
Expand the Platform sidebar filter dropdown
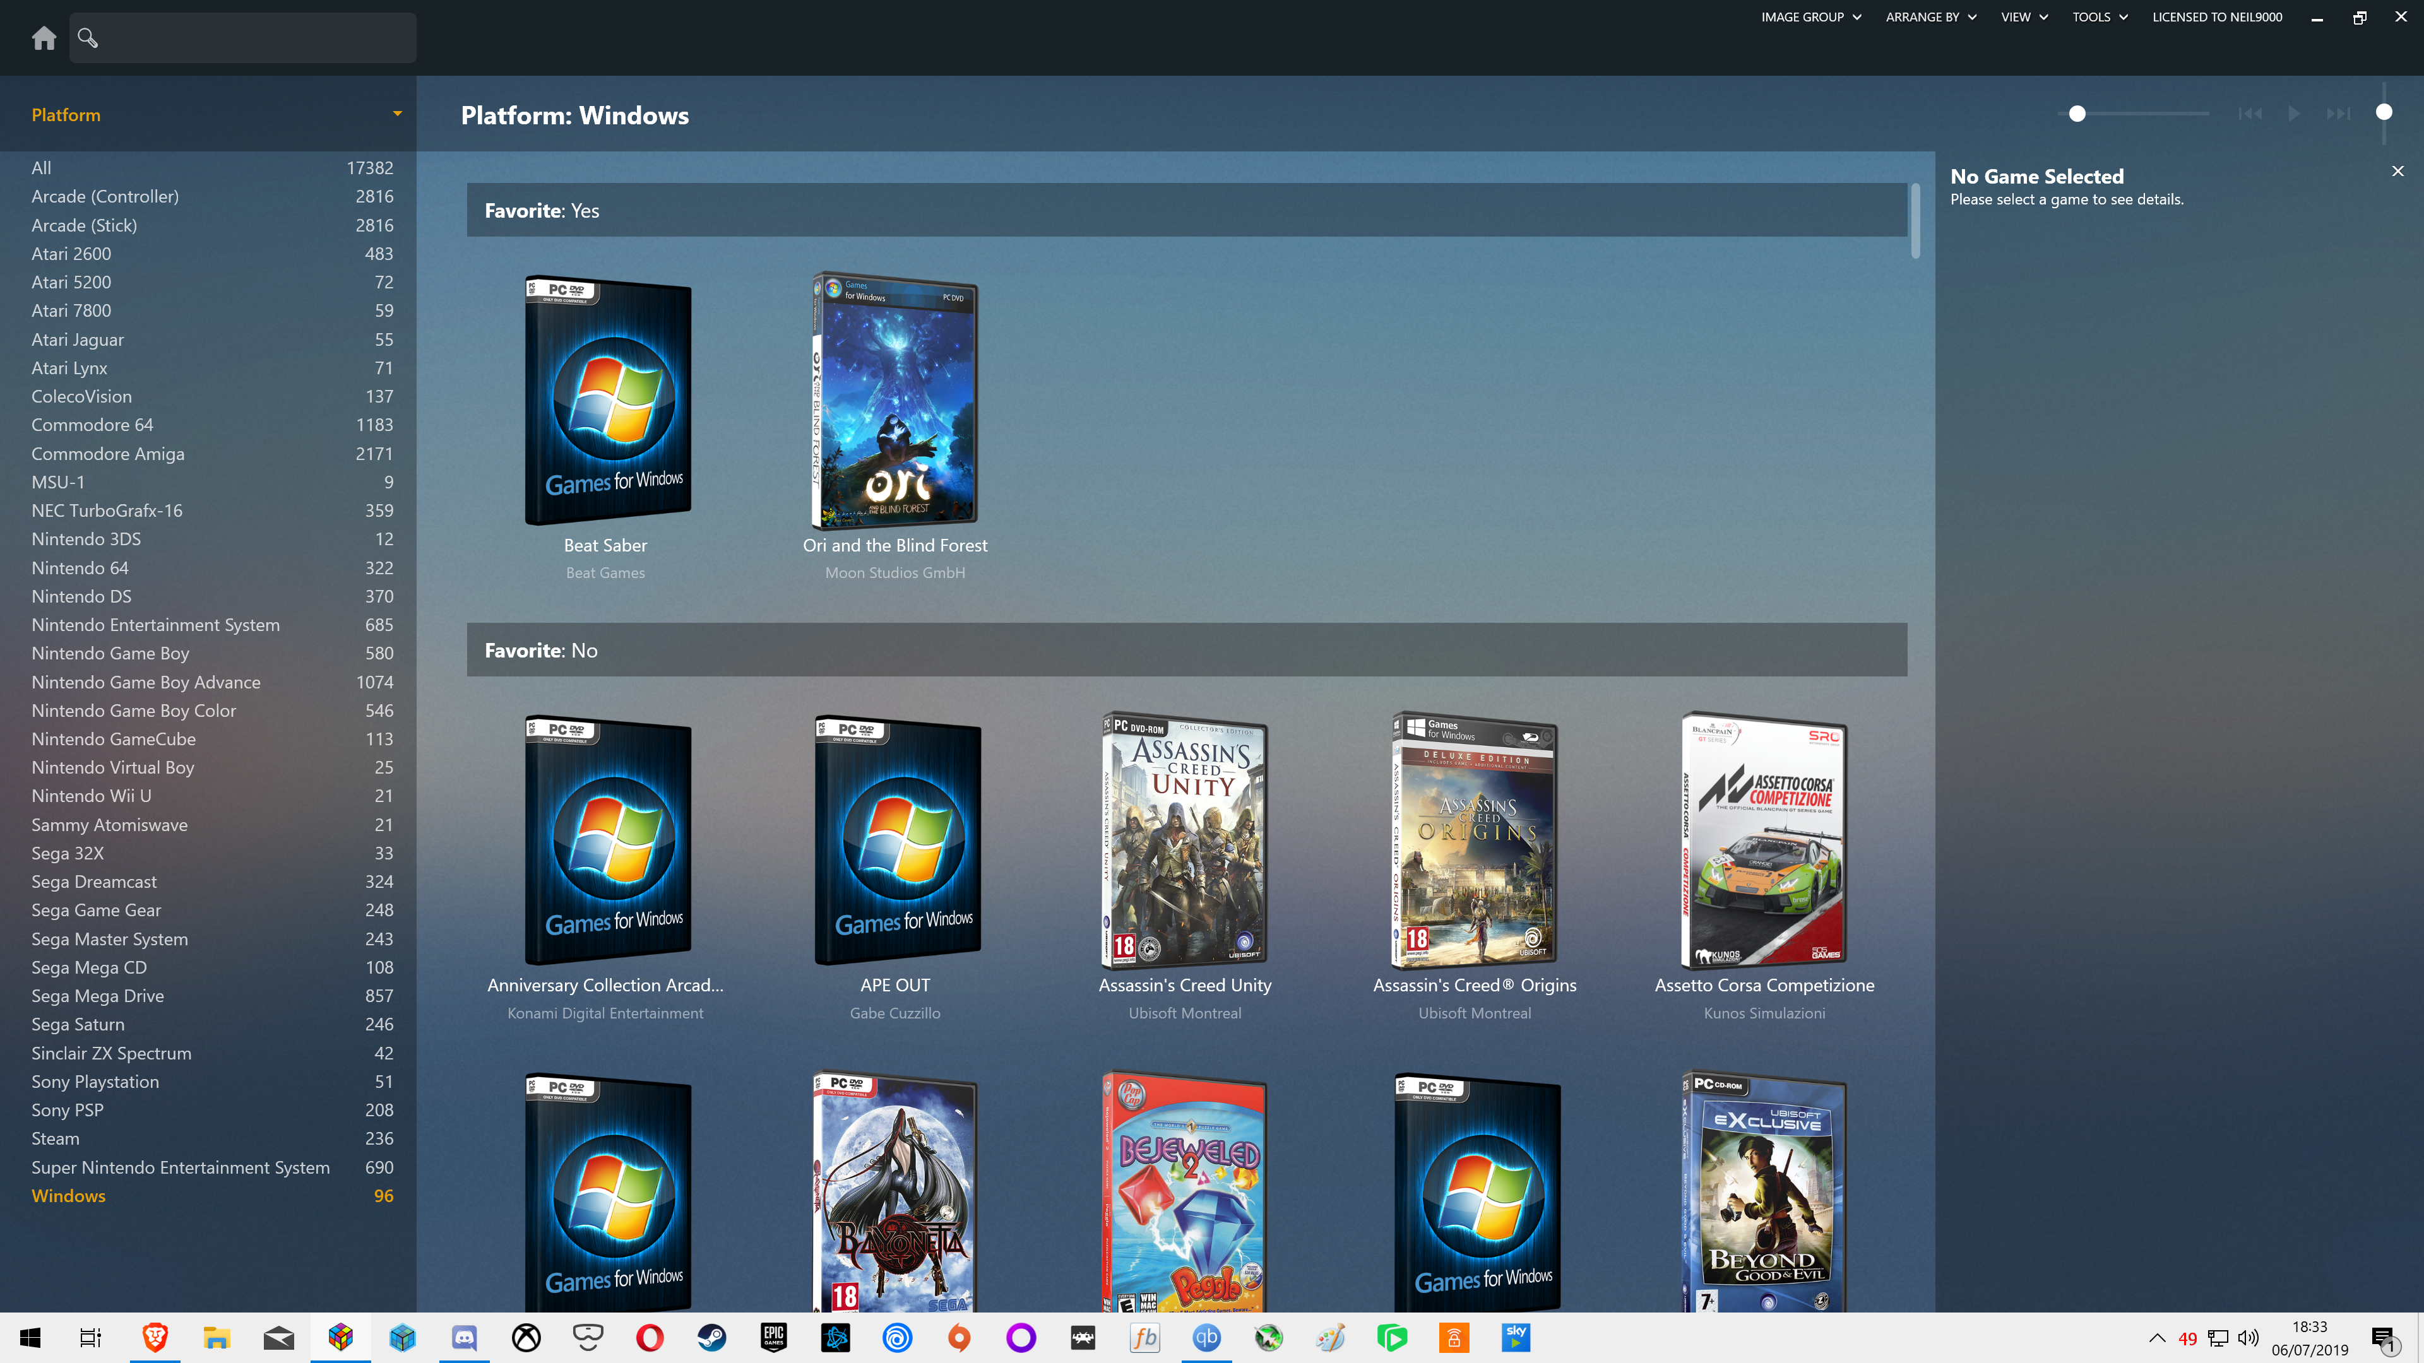pos(397,114)
